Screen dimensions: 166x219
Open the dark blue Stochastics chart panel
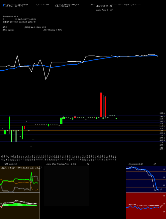tap(146, 179)
